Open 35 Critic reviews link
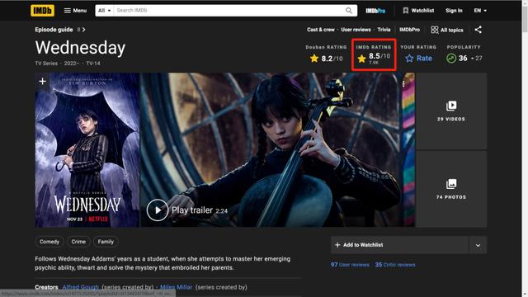This screenshot has height=297, width=528. (395, 265)
